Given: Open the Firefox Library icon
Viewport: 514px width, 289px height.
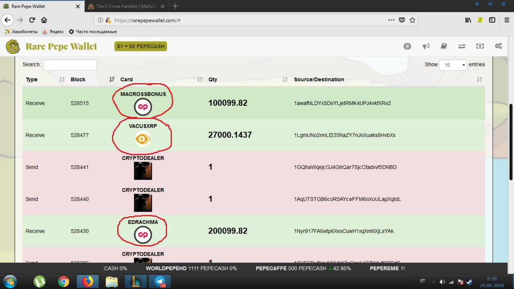Looking at the screenshot, I should coord(468,20).
